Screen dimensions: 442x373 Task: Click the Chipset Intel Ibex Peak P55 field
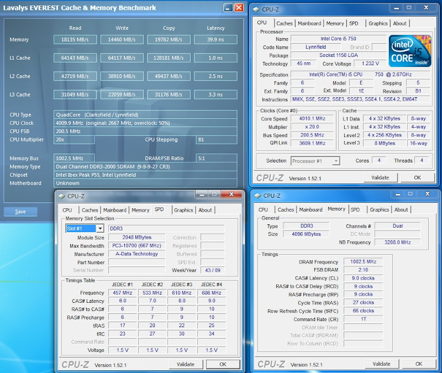[x=145, y=175]
